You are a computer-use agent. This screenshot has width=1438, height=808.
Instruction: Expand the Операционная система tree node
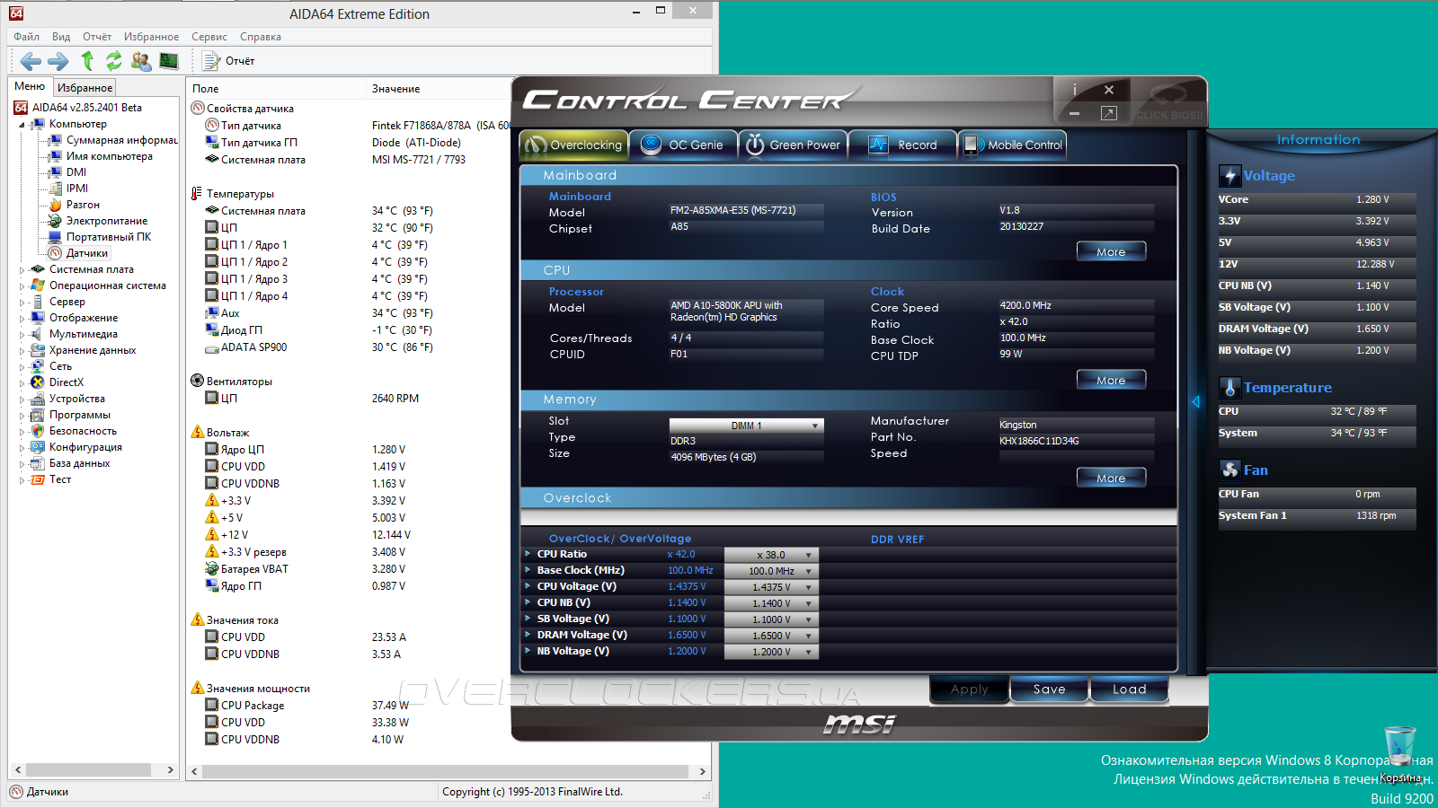pos(22,285)
